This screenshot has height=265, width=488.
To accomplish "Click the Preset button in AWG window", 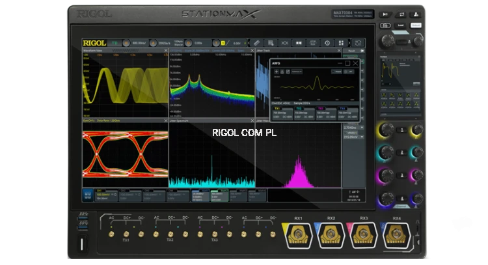I will [337, 72].
